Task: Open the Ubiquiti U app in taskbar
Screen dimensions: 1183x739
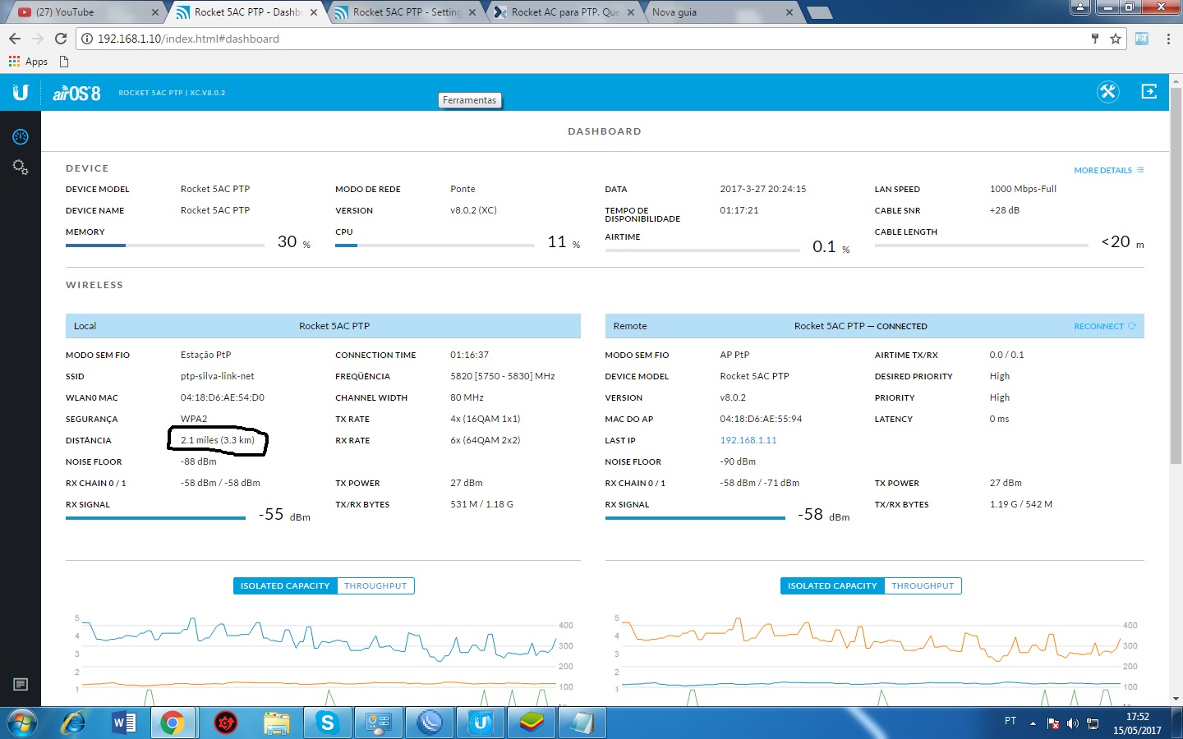Action: (x=481, y=723)
